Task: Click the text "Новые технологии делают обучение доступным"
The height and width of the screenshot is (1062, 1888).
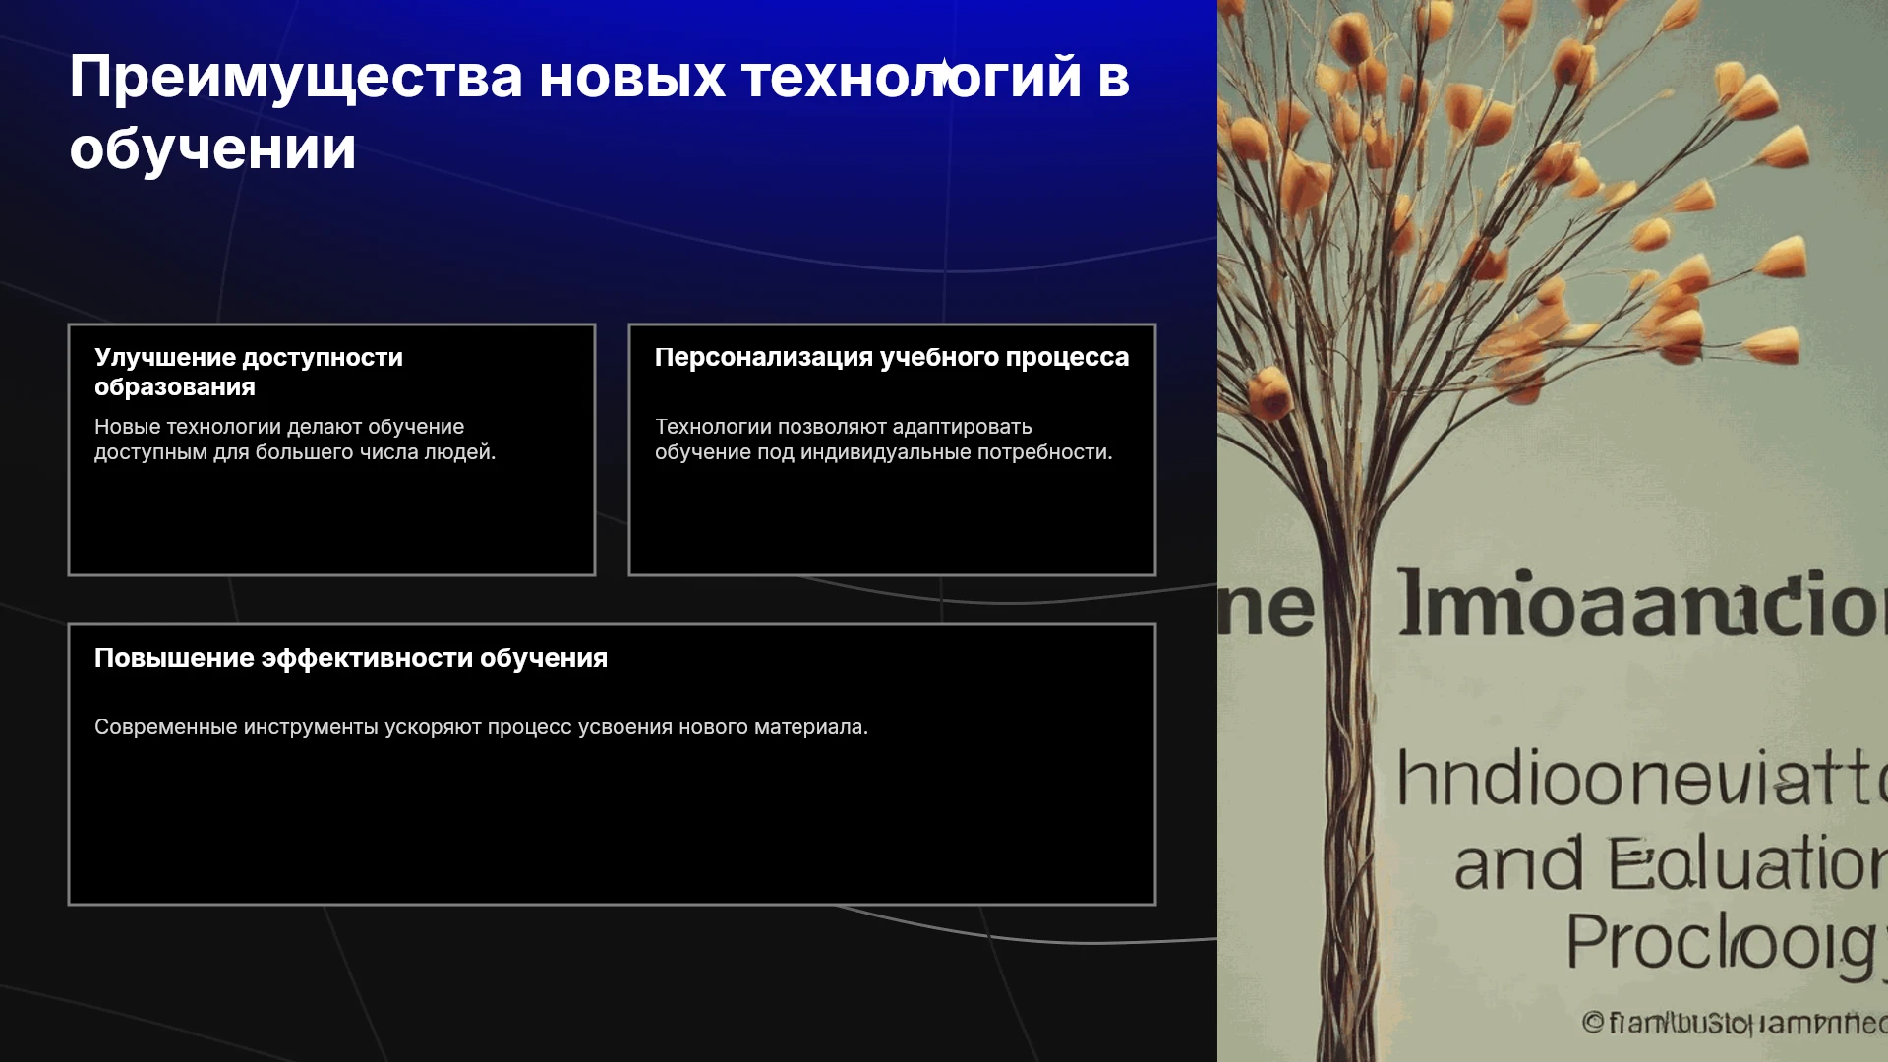Action: coord(295,440)
